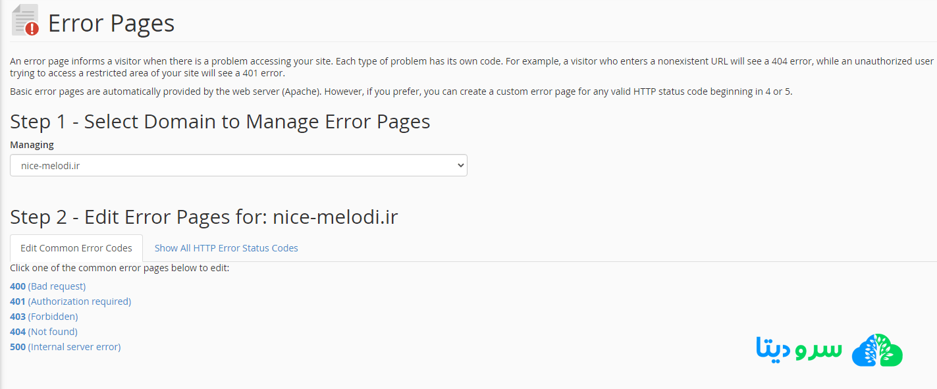Click the paragraph mentioning the web server (Apache)
Image resolution: width=937 pixels, height=389 pixels.
tap(401, 91)
